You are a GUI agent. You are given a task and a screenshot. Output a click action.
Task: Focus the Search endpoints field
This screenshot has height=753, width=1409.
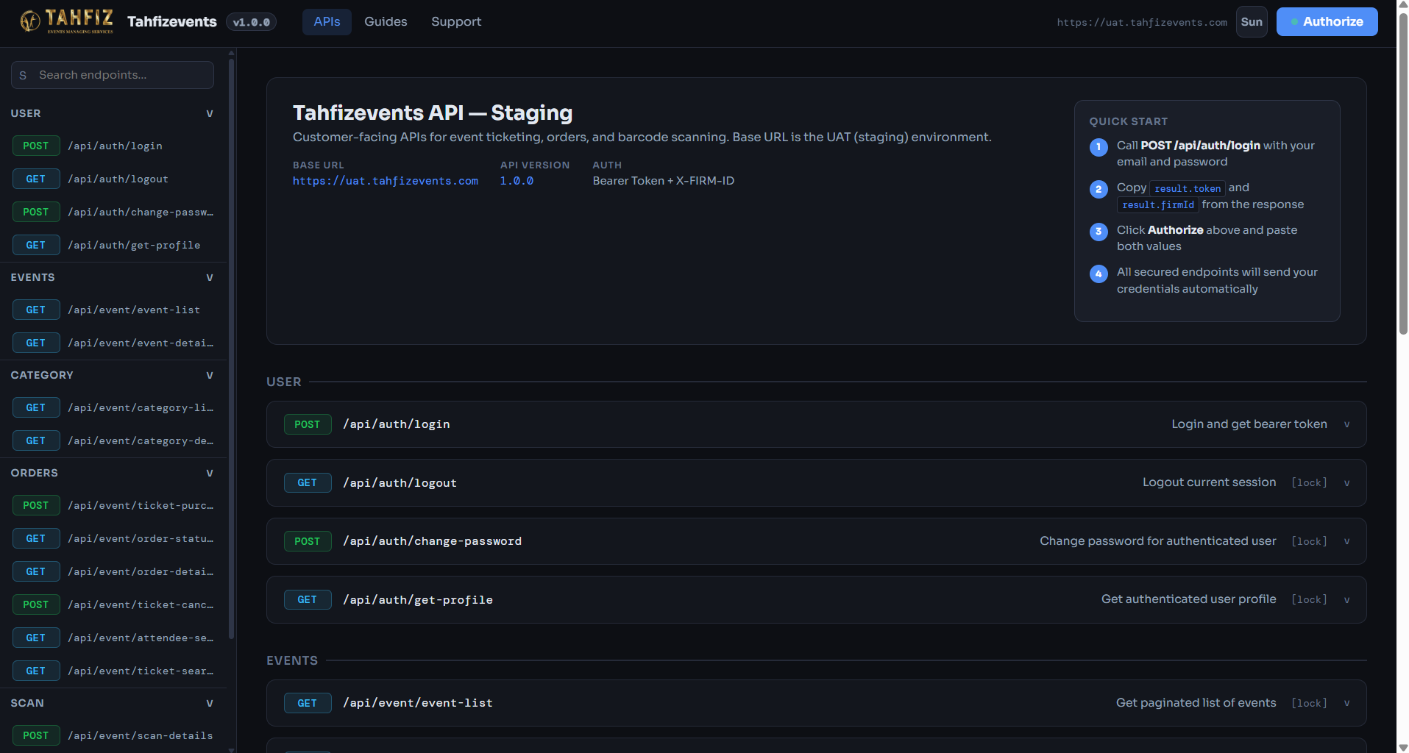pos(113,75)
